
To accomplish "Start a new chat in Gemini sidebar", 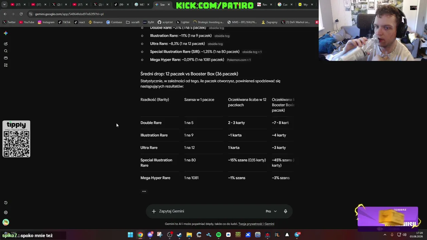I will click(x=6, y=44).
